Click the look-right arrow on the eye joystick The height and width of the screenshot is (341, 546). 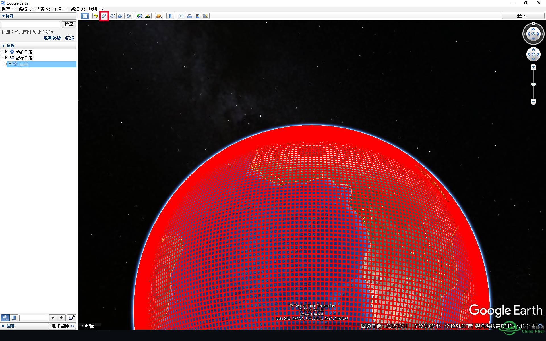pyautogui.click(x=538, y=34)
